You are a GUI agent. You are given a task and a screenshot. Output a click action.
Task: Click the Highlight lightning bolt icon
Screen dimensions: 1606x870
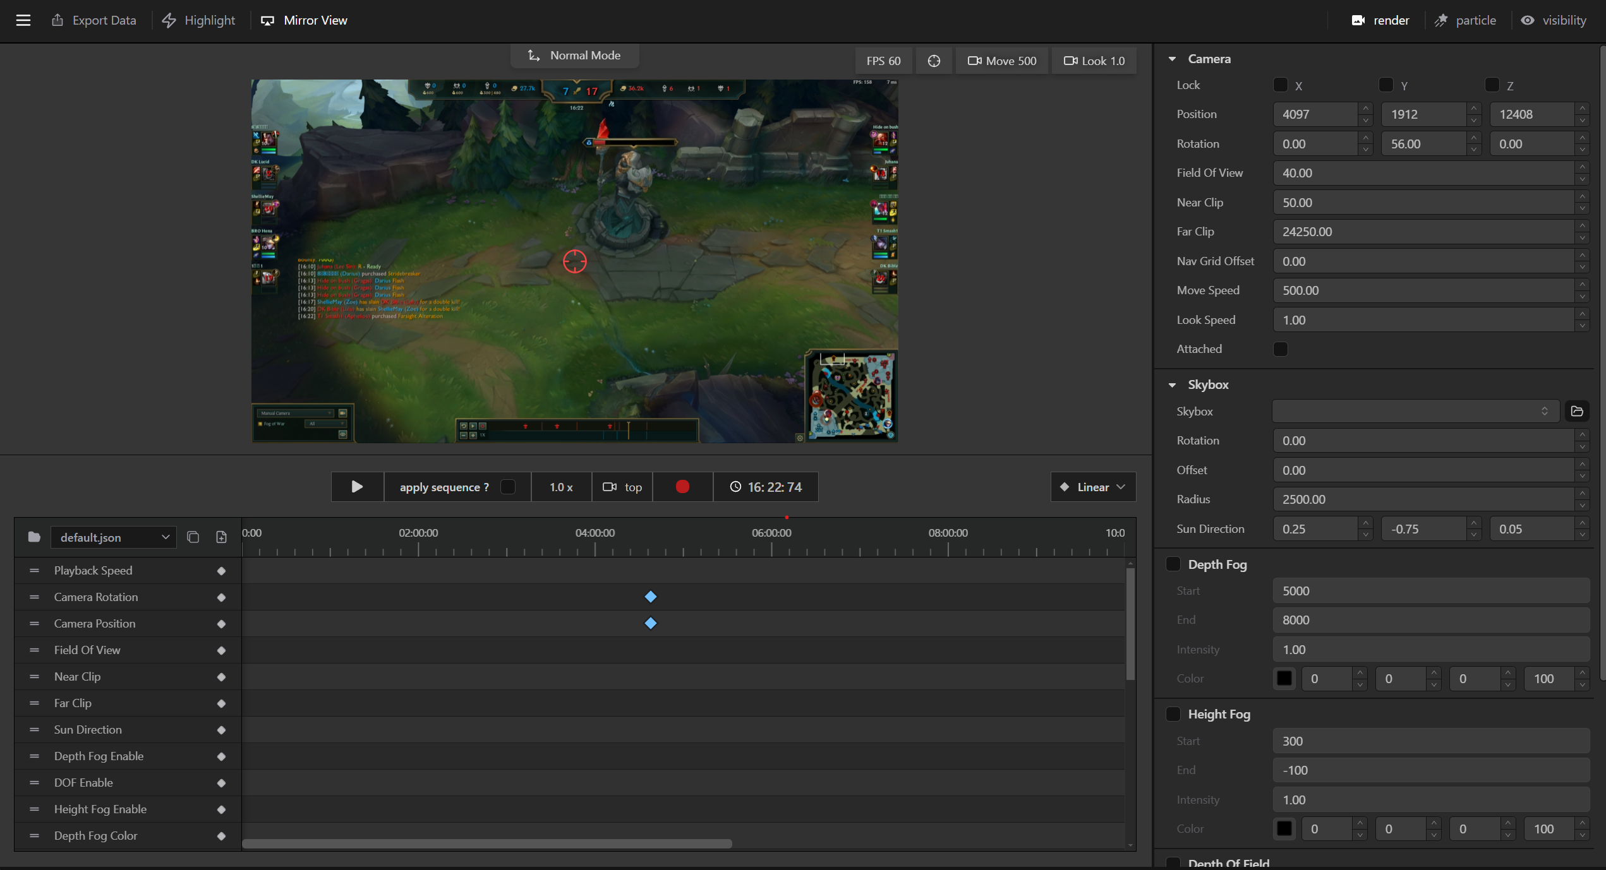pyautogui.click(x=169, y=20)
